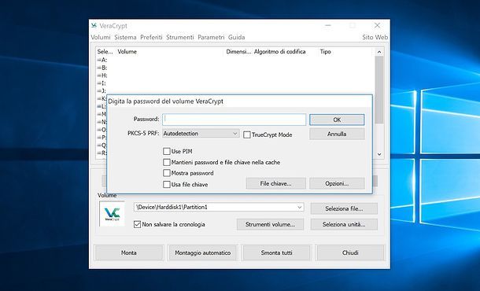Select drive letter A: in the list
The width and height of the screenshot is (480, 291).
[102, 60]
